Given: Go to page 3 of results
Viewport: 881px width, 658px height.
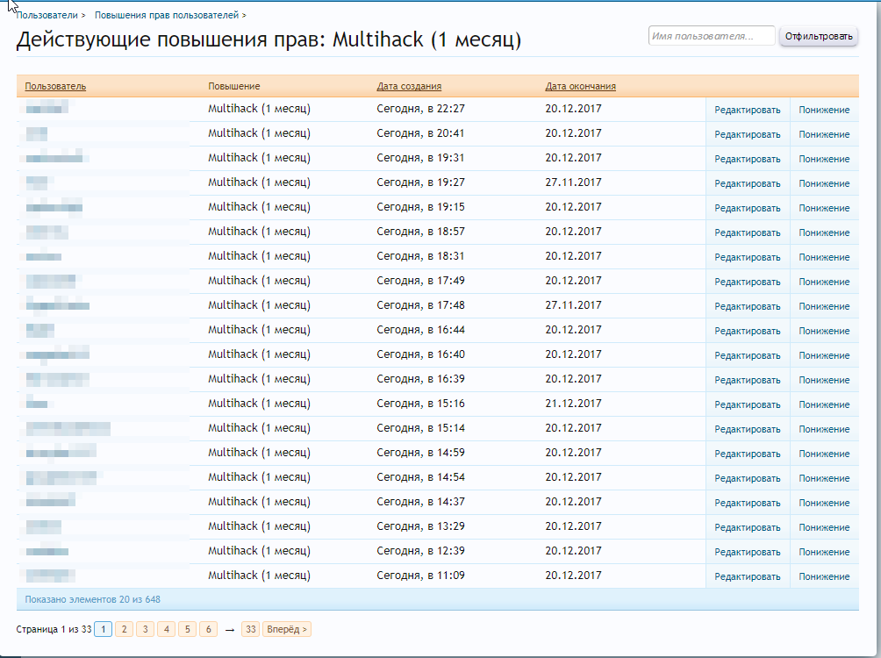Looking at the screenshot, I should tap(145, 629).
